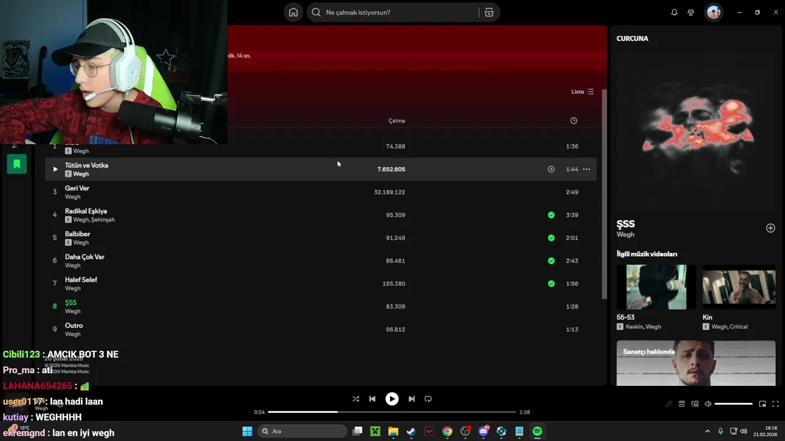Open the Browse icon in the search bar
The width and height of the screenshot is (785, 441).
tap(489, 12)
